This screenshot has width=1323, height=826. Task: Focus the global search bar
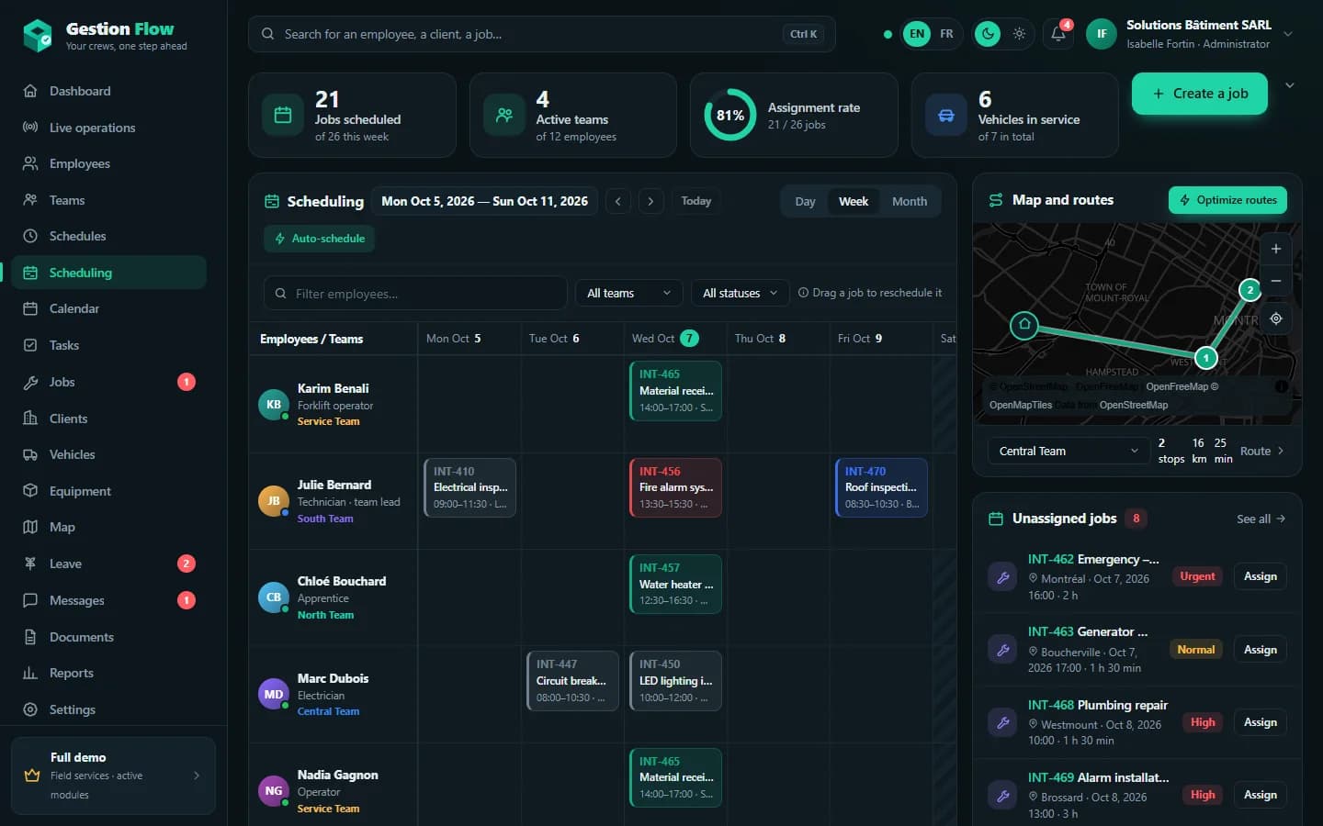541,34
